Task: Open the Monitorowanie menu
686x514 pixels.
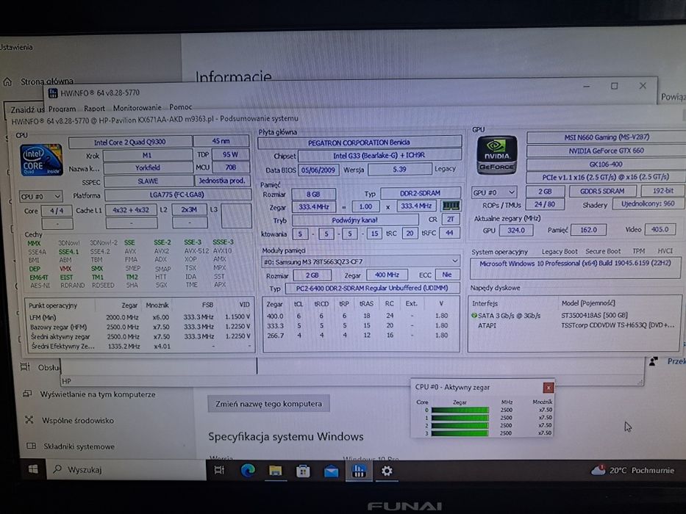Action: [x=137, y=108]
